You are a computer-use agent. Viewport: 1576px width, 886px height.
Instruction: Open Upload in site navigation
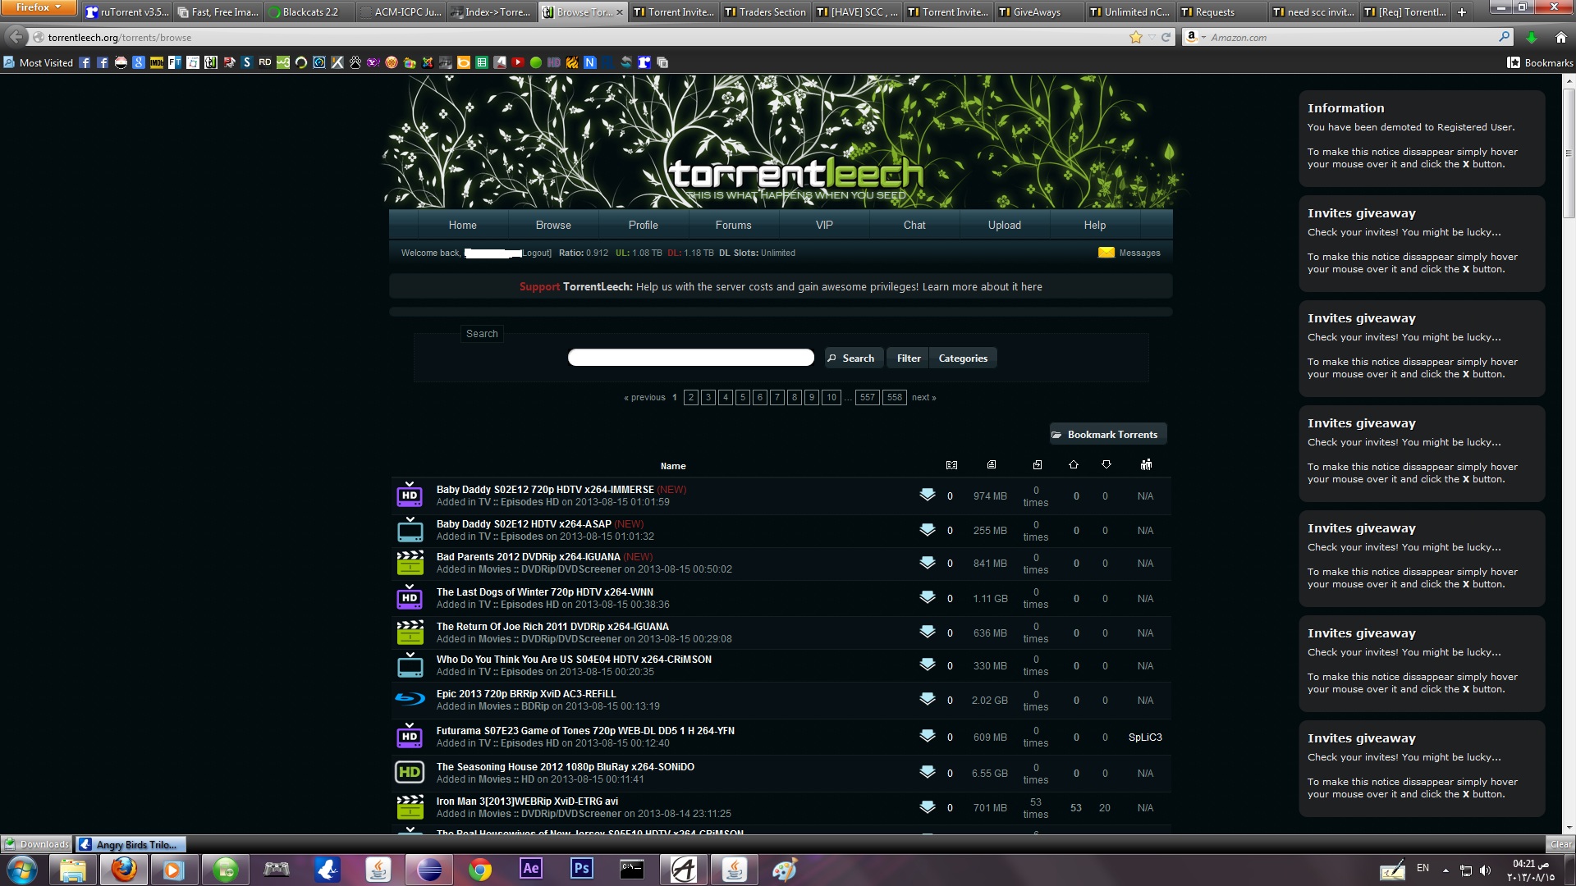[1005, 225]
